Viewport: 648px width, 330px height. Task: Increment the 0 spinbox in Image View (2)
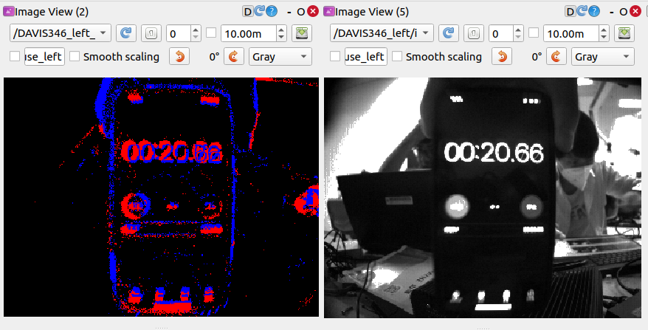tap(196, 30)
